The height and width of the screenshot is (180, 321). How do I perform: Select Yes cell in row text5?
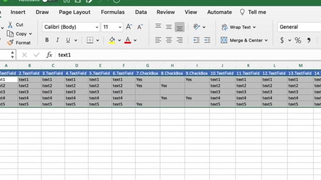click(147, 104)
